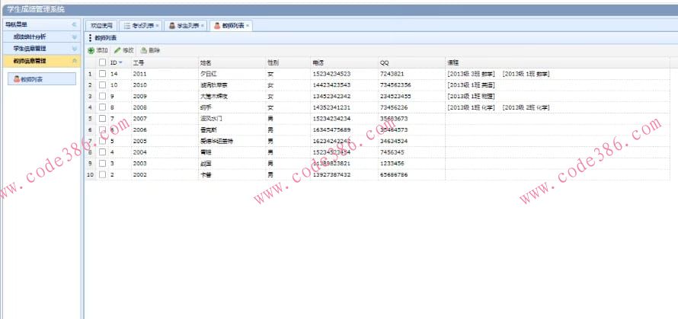The image size is (678, 319).
Task: Close the 考试列表 tab with its x
Action: (157, 26)
